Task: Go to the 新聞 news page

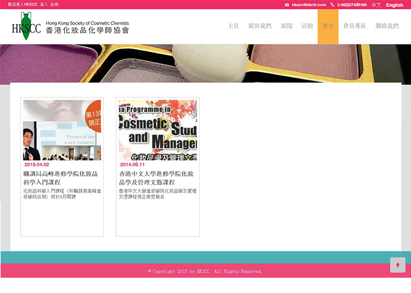Action: [287, 26]
